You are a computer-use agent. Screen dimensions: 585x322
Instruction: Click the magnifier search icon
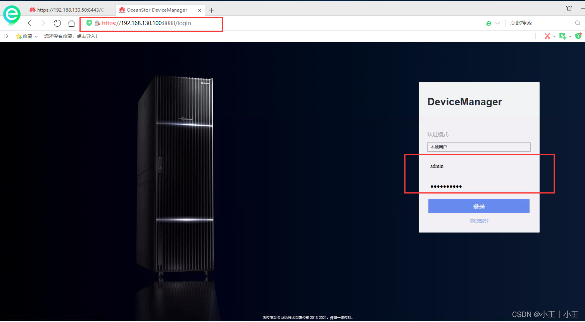(x=578, y=23)
